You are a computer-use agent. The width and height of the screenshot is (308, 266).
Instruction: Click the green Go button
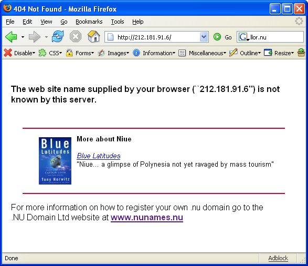(x=222, y=37)
